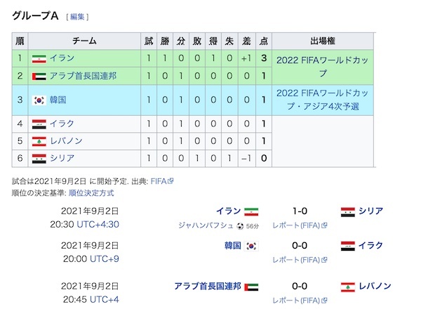Click Lebanon flag in match result row
The image size is (421, 309).
tap(346, 286)
